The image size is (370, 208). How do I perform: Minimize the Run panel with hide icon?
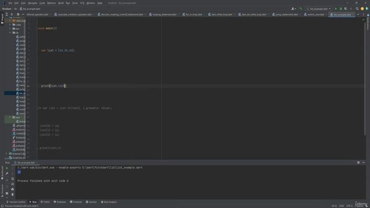pos(364,162)
